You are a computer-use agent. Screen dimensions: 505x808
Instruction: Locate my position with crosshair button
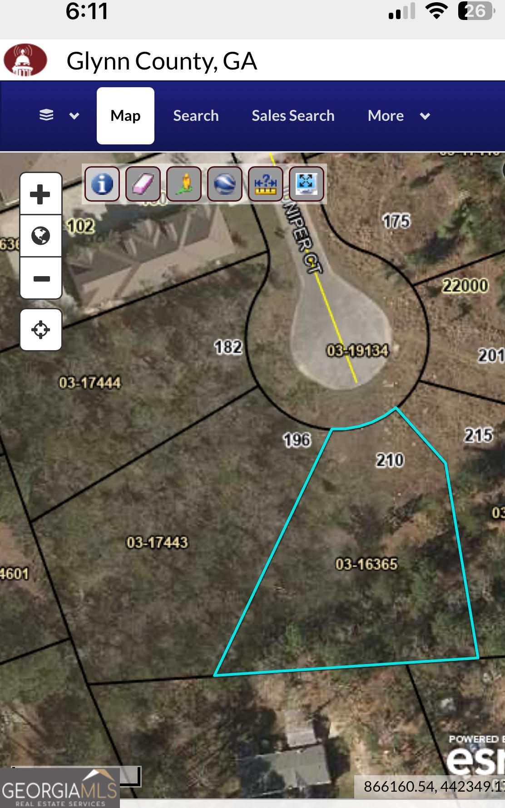click(41, 330)
